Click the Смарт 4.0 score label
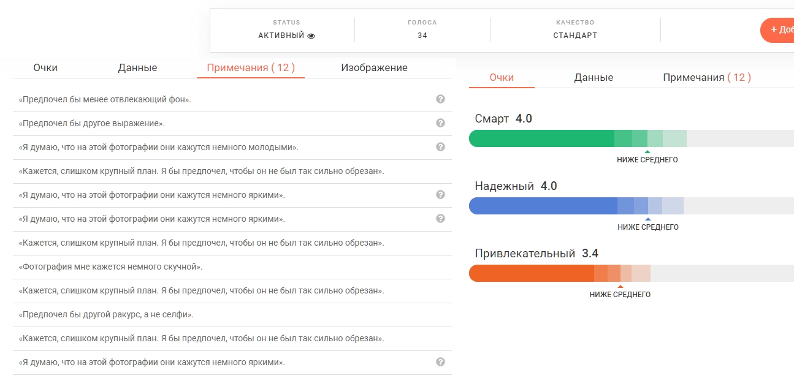Image resolution: width=794 pixels, height=378 pixels. (503, 119)
